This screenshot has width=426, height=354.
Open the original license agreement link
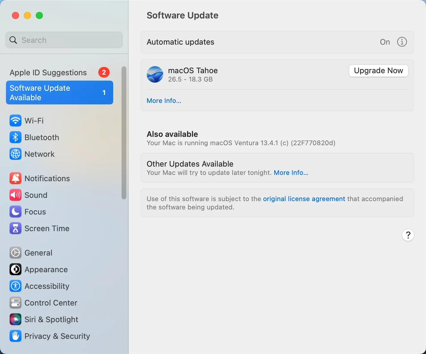[304, 199]
